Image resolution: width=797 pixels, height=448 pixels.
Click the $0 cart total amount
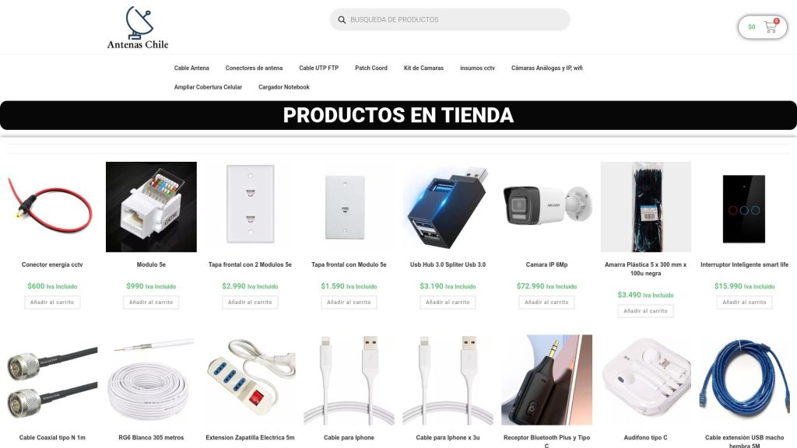[752, 27]
